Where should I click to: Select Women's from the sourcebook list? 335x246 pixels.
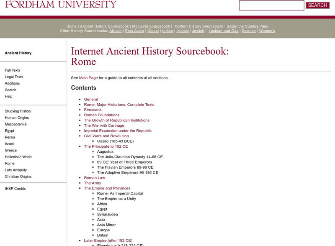click(267, 31)
